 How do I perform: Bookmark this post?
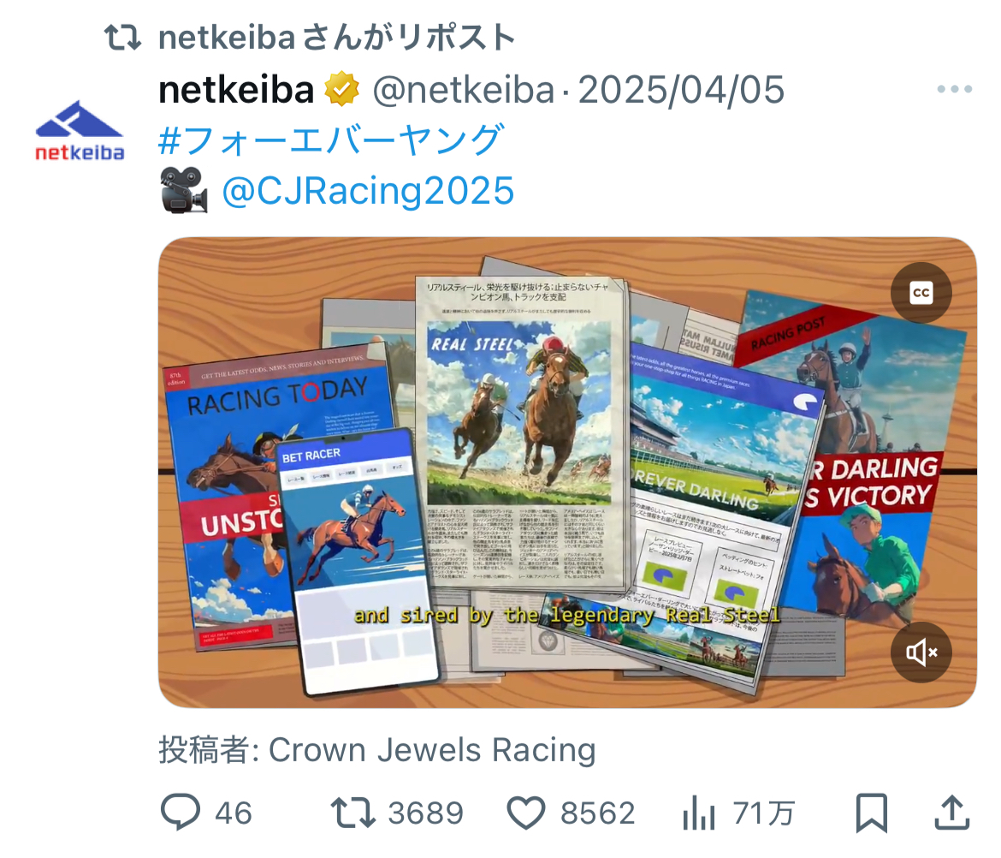pyautogui.click(x=872, y=813)
